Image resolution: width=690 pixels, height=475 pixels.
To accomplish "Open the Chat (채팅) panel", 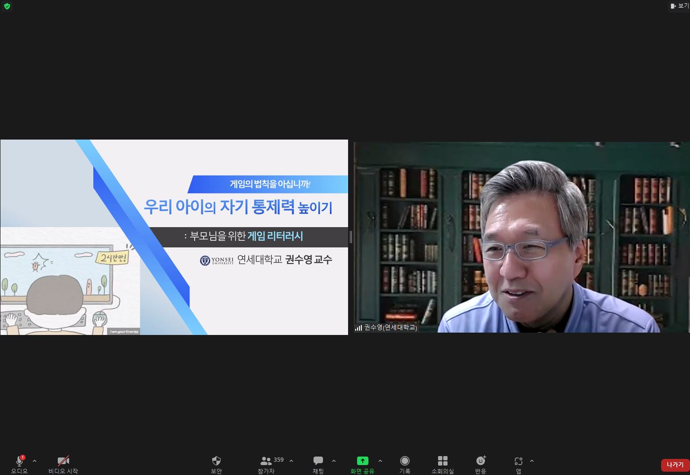I will coord(318,461).
